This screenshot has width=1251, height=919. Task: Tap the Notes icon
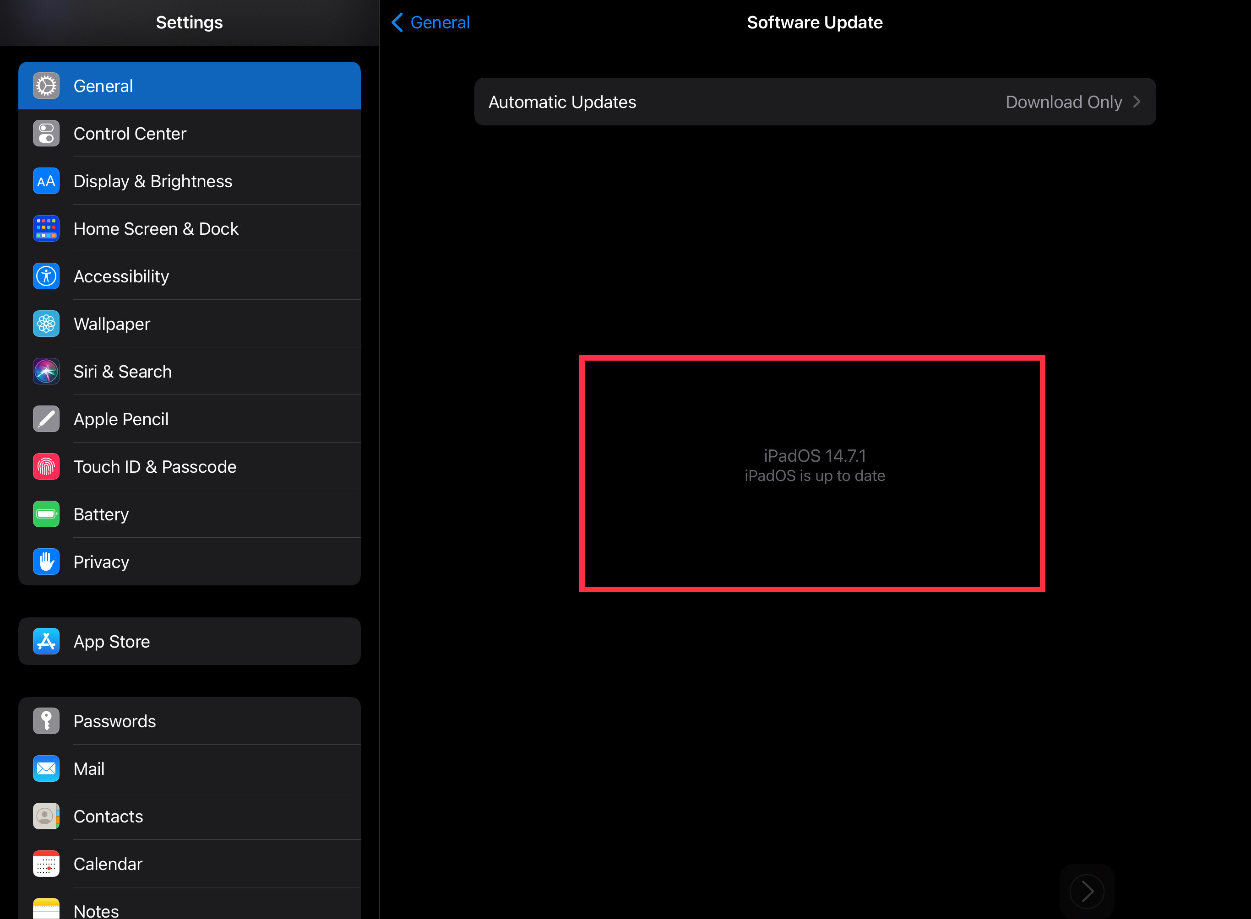[46, 908]
